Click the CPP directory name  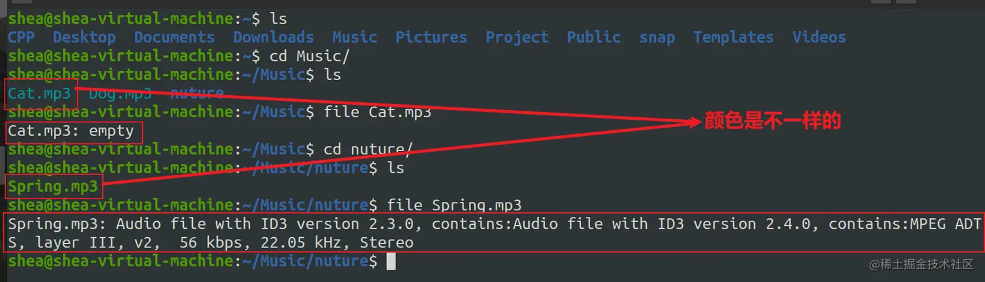21,37
